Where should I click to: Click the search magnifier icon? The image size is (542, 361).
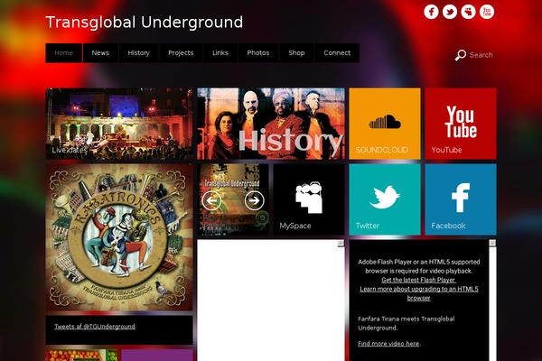460,55
